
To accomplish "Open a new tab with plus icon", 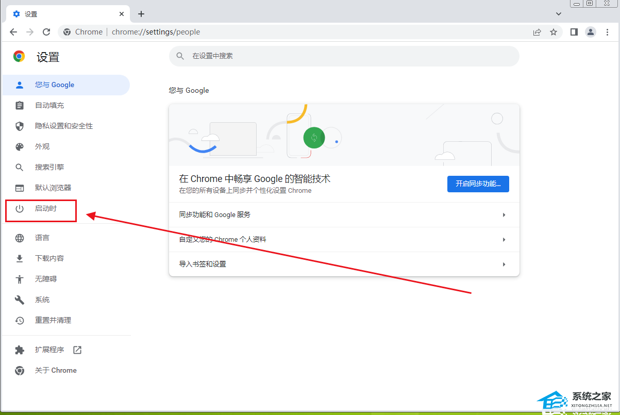I will 141,14.
